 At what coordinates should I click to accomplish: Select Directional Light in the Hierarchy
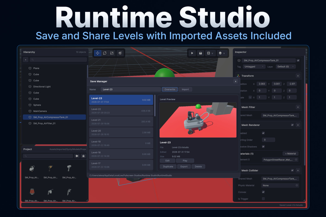pos(54,87)
